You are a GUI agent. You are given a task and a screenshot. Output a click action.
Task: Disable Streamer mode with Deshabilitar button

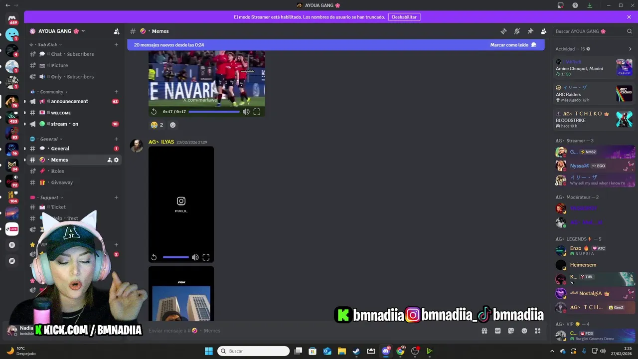tap(404, 17)
